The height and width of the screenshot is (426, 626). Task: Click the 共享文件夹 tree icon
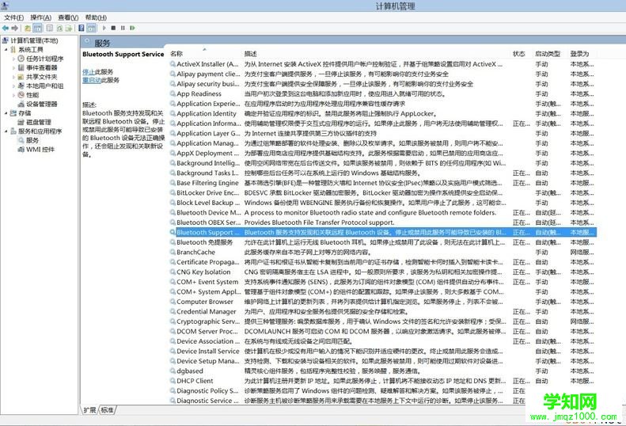(x=21, y=77)
